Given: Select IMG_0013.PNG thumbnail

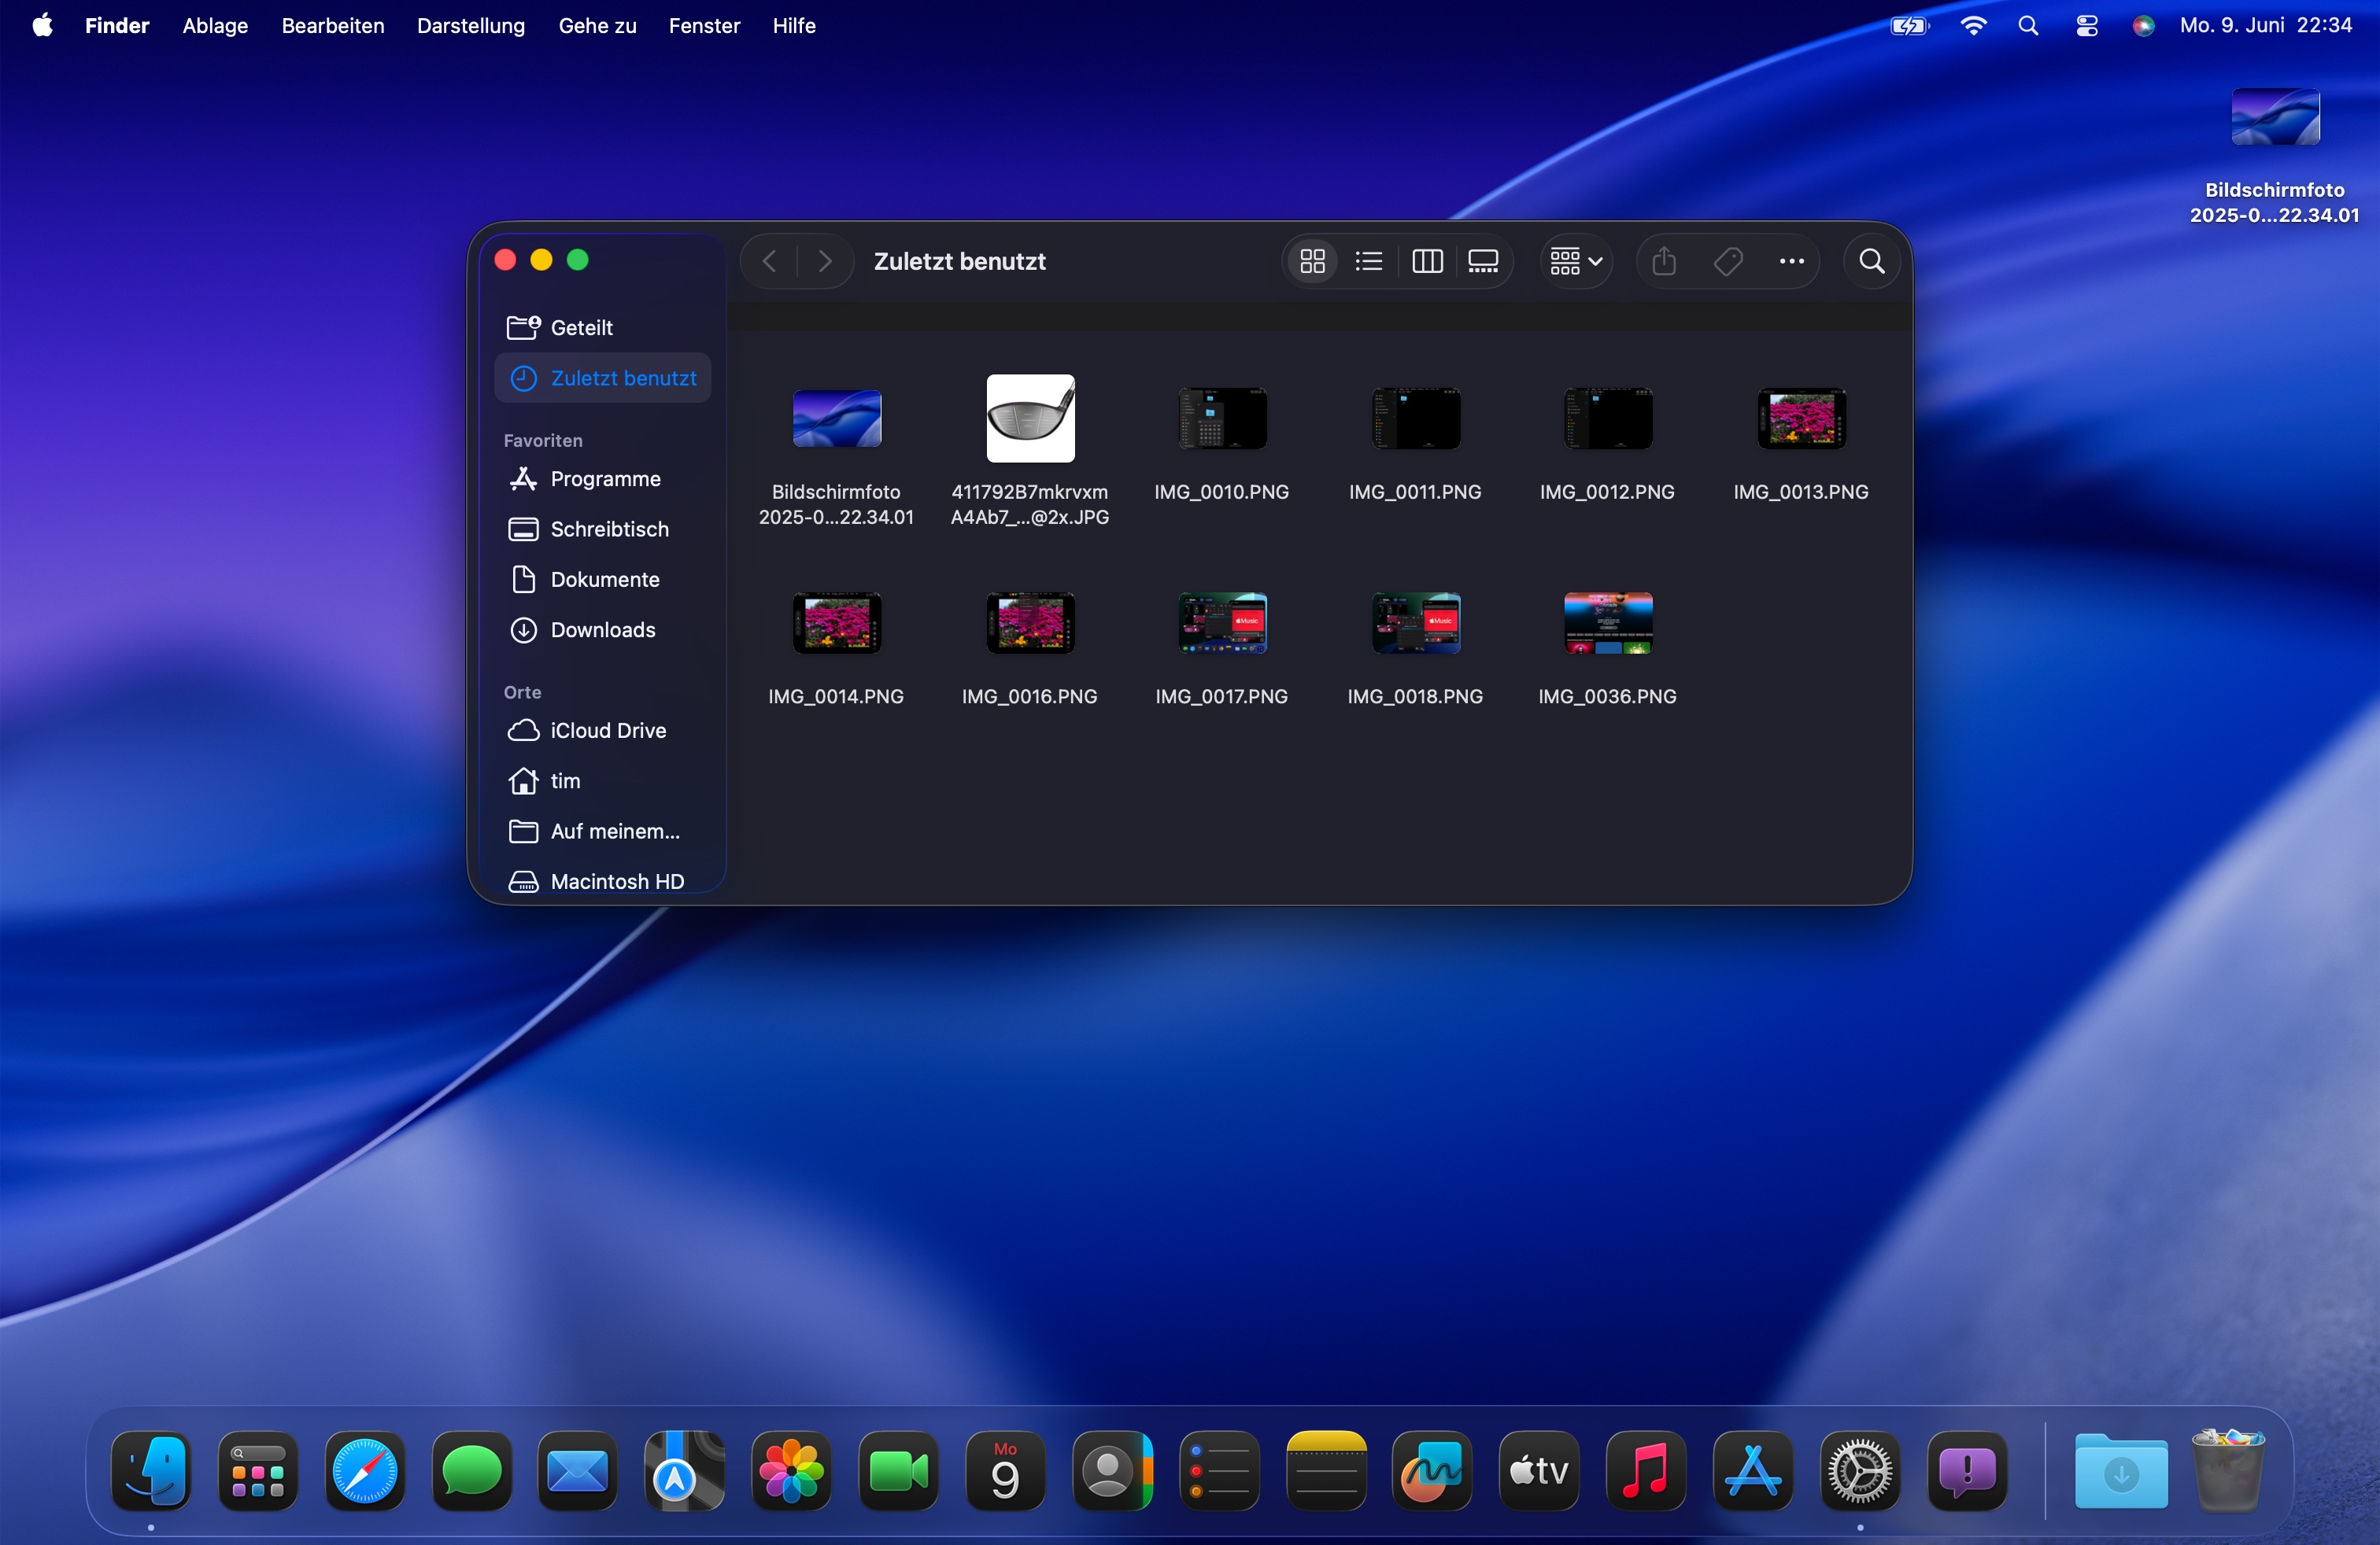Looking at the screenshot, I should click(x=1801, y=420).
